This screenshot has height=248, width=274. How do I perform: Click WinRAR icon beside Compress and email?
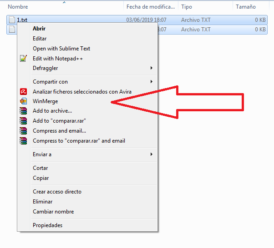[x=23, y=131]
